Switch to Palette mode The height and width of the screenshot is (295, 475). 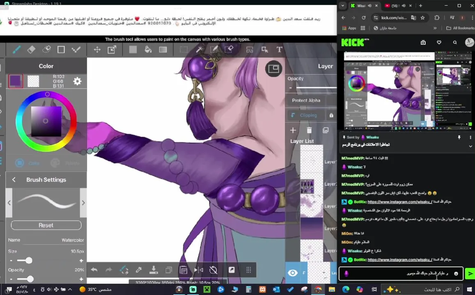pos(65,163)
